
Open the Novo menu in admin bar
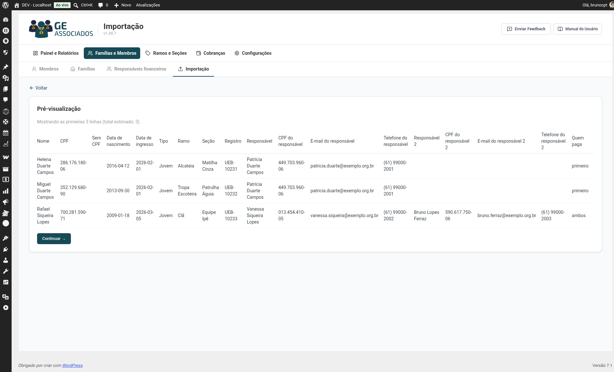pos(122,5)
